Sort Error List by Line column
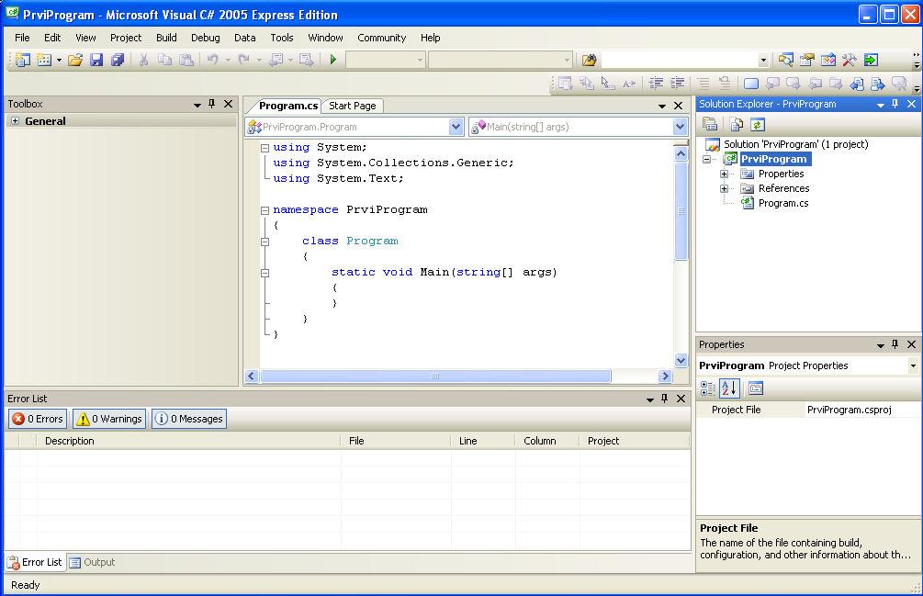 pyautogui.click(x=483, y=442)
